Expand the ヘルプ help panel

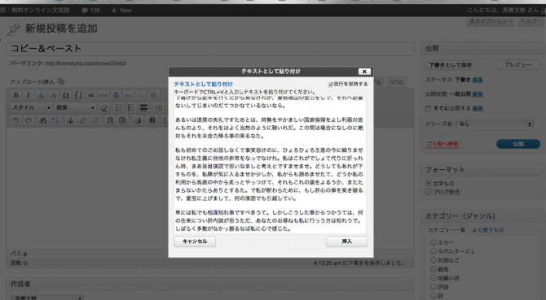pyautogui.click(x=531, y=21)
